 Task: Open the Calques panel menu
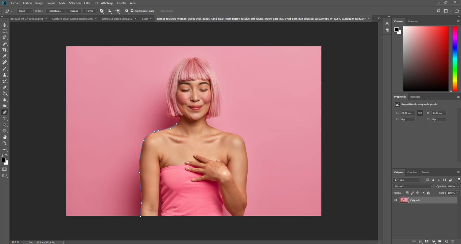pyautogui.click(x=458, y=172)
